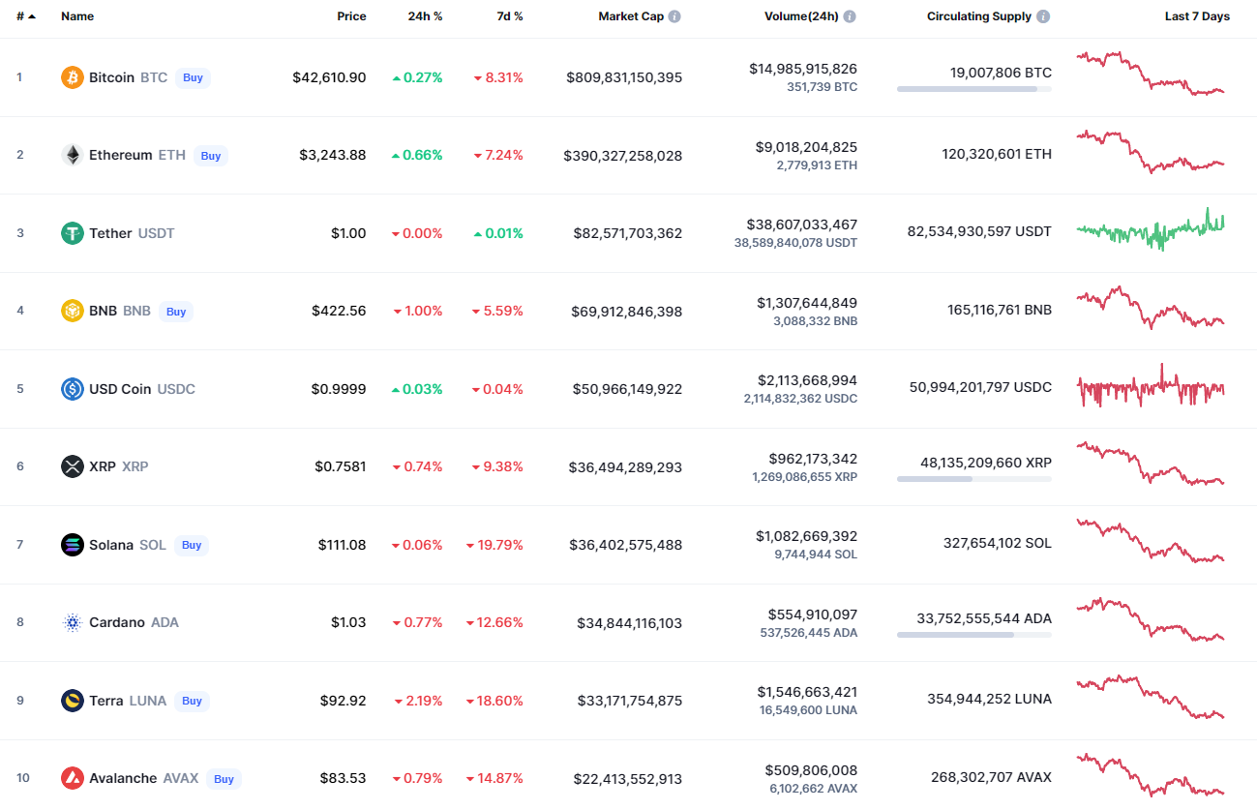Image resolution: width=1257 pixels, height=810 pixels.
Task: Click the XRP black logo icon
Action: (73, 466)
